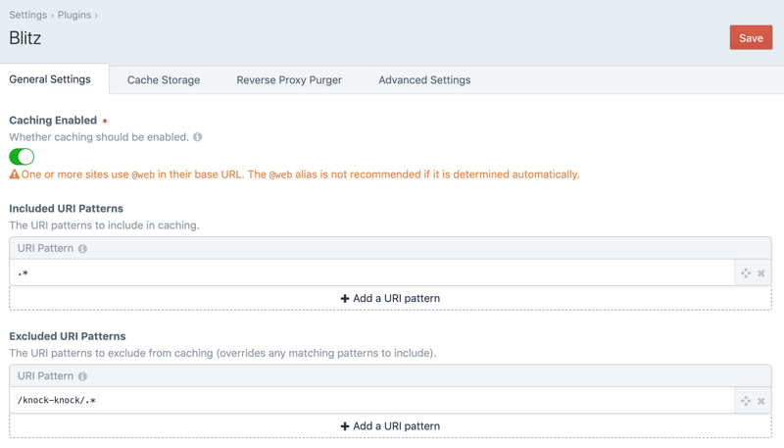Add a URI pattern to Excluded list
Image resolution: width=784 pixels, height=448 pixels.
[x=390, y=426]
